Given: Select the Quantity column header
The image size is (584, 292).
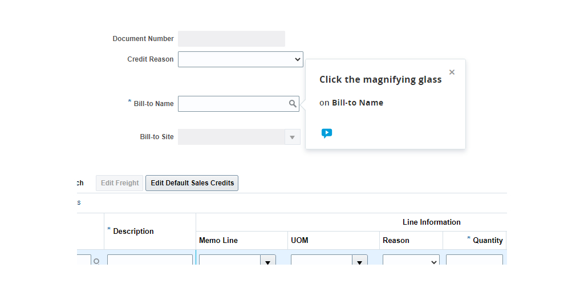Looking at the screenshot, I should pos(488,240).
